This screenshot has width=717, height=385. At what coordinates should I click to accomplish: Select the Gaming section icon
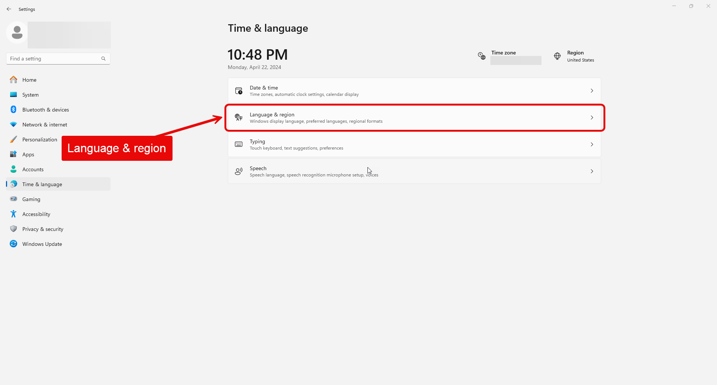pos(13,199)
